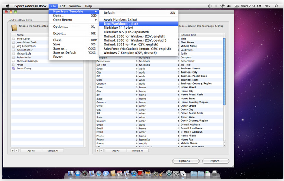Select the Business Country/Region column title
284x181 pixels.
click(x=196, y=83)
